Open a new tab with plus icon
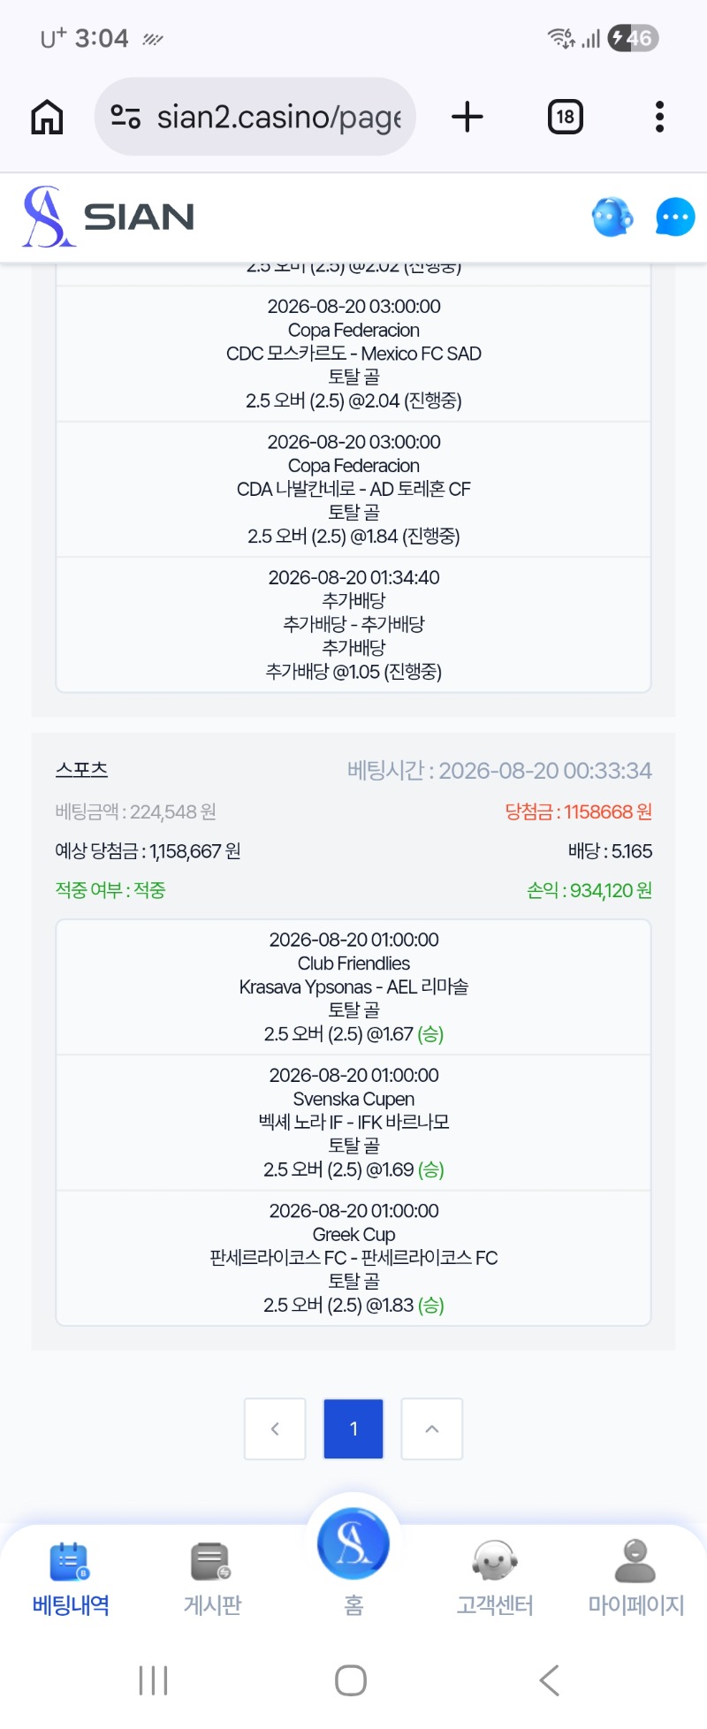 click(x=468, y=117)
